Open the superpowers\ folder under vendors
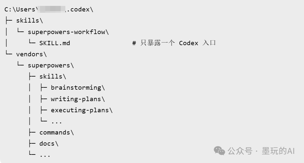The width and height of the screenshot is (304, 163). 51,65
